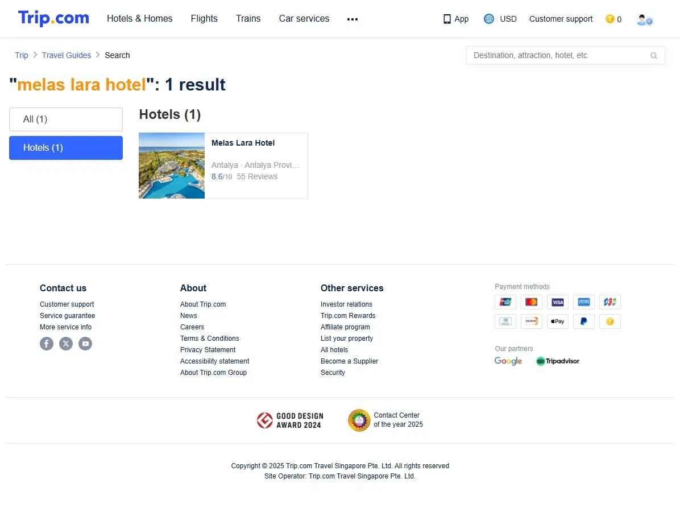
Task: Select the Hotels (1) filter tab
Action: point(66,147)
